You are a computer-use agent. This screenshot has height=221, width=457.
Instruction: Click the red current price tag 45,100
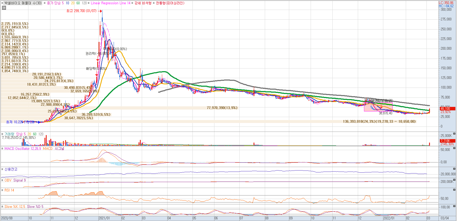tap(447, 108)
